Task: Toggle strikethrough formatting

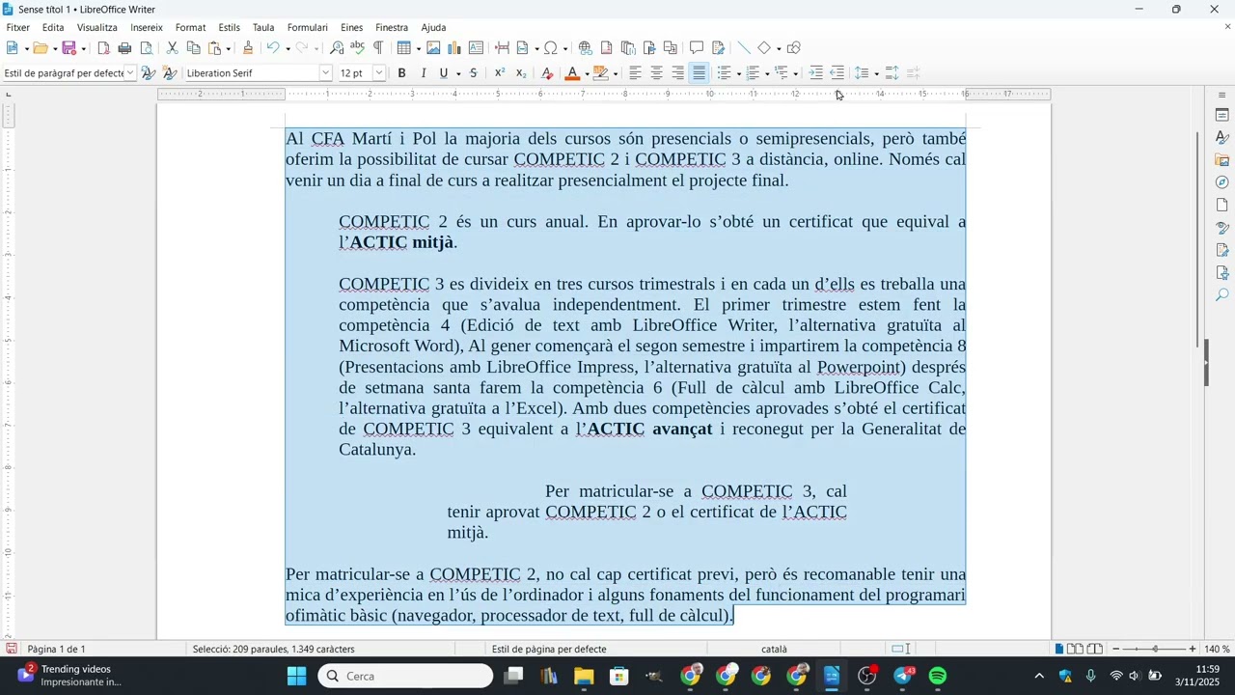Action: click(473, 73)
